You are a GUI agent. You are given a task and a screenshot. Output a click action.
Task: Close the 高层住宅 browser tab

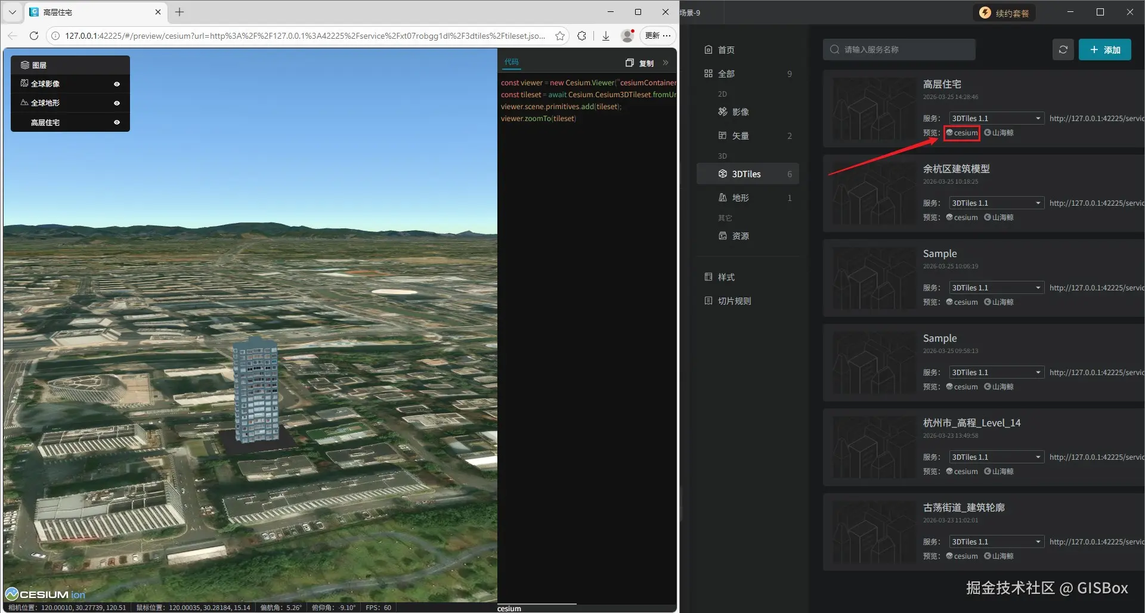click(158, 12)
